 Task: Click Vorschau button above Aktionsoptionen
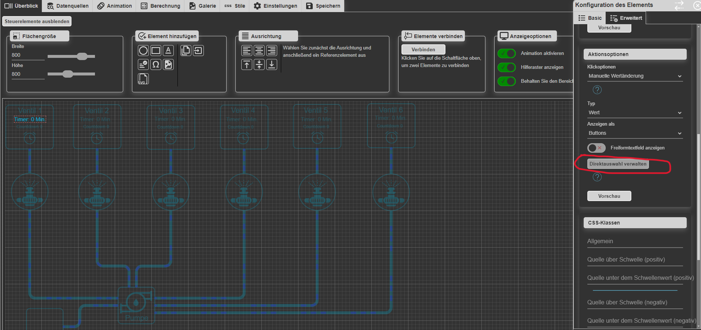coord(609,28)
